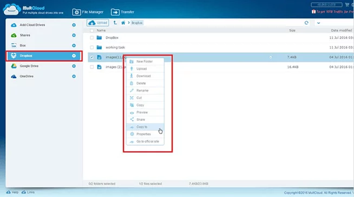Image resolution: width=354 pixels, height=197 pixels.
Task: Choose Go to official site
Action: (x=145, y=141)
